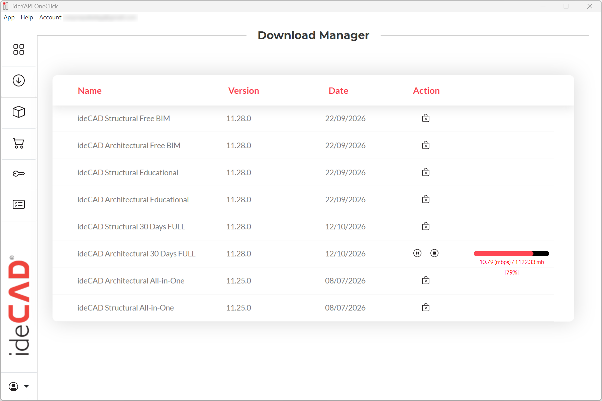The width and height of the screenshot is (602, 401).
Task: Click the Name column header
Action: tap(90, 91)
